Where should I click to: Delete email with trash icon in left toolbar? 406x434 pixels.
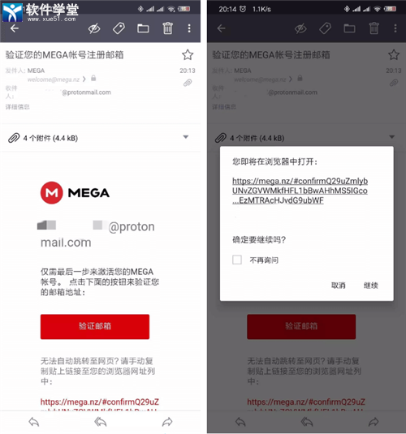pos(167,28)
